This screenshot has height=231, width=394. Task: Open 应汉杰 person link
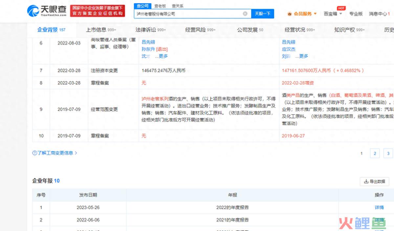point(289,49)
